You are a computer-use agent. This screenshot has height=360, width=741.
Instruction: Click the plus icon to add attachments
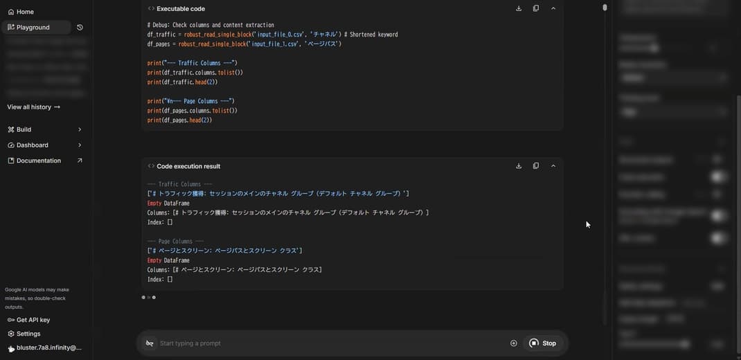point(514,343)
